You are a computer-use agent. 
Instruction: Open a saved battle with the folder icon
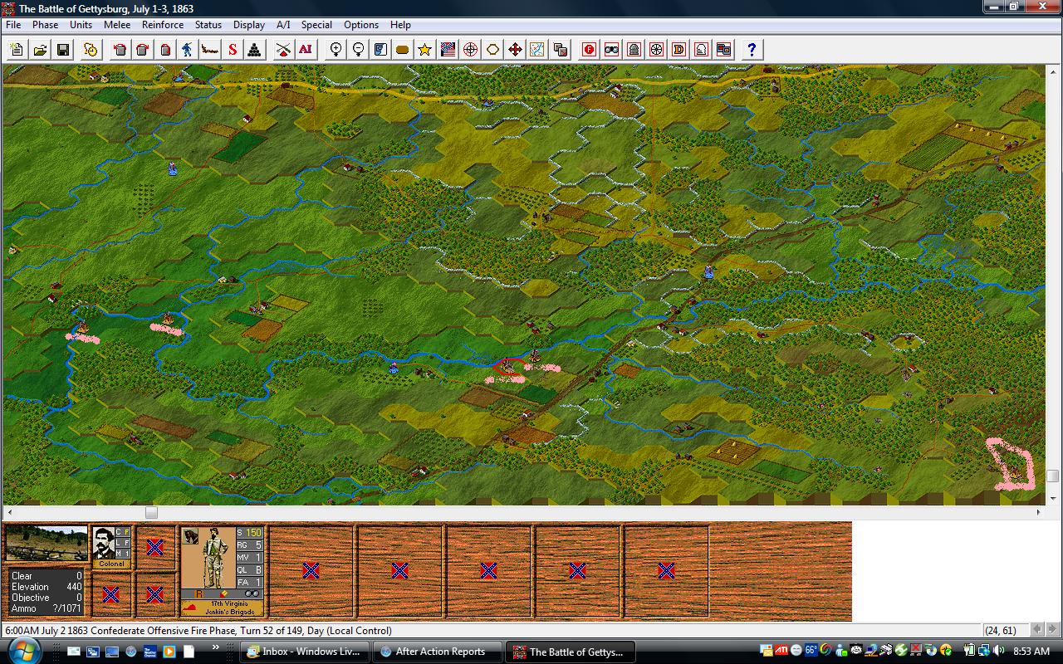40,50
